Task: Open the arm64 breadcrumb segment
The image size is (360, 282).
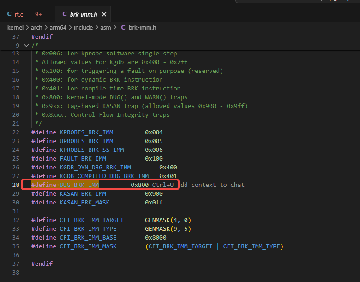Action: tap(58, 28)
